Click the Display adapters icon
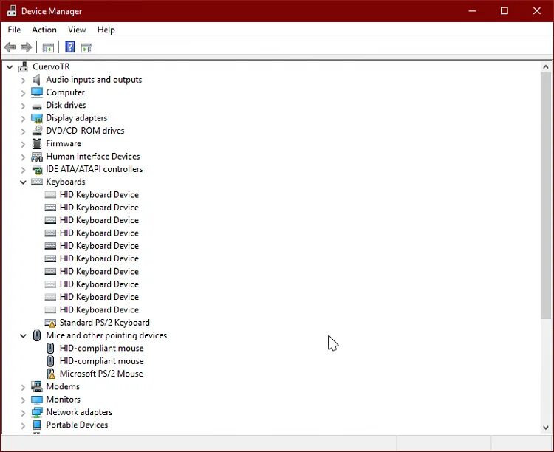The height and width of the screenshot is (452, 554). pos(37,118)
